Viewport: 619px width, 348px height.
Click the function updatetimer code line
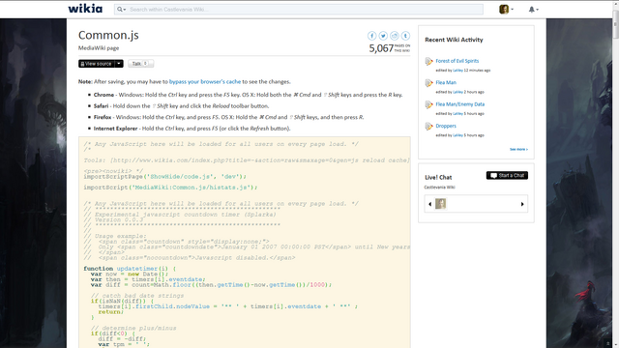130,269
